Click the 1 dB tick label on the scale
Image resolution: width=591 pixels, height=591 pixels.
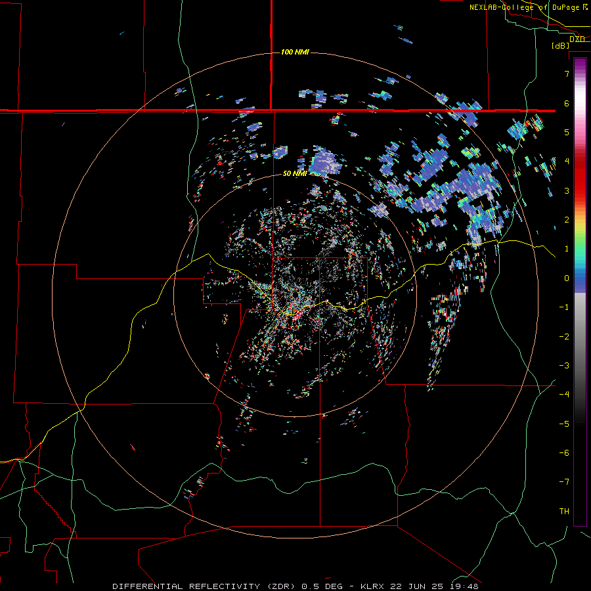coord(567,249)
